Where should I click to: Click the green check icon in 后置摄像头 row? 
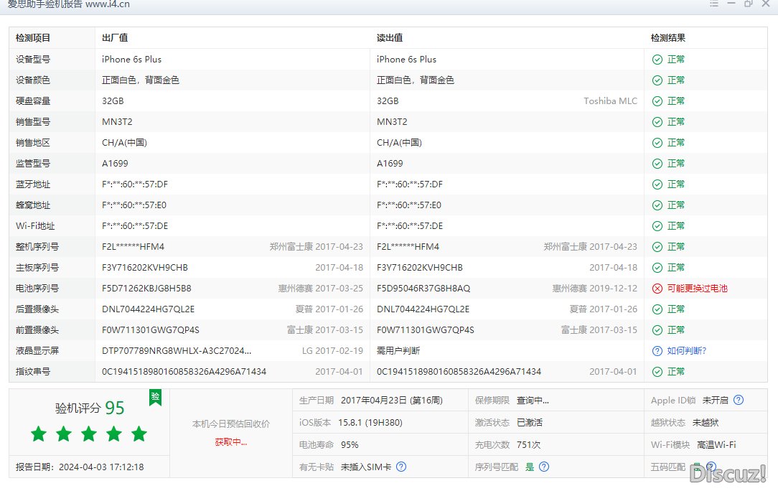click(657, 310)
